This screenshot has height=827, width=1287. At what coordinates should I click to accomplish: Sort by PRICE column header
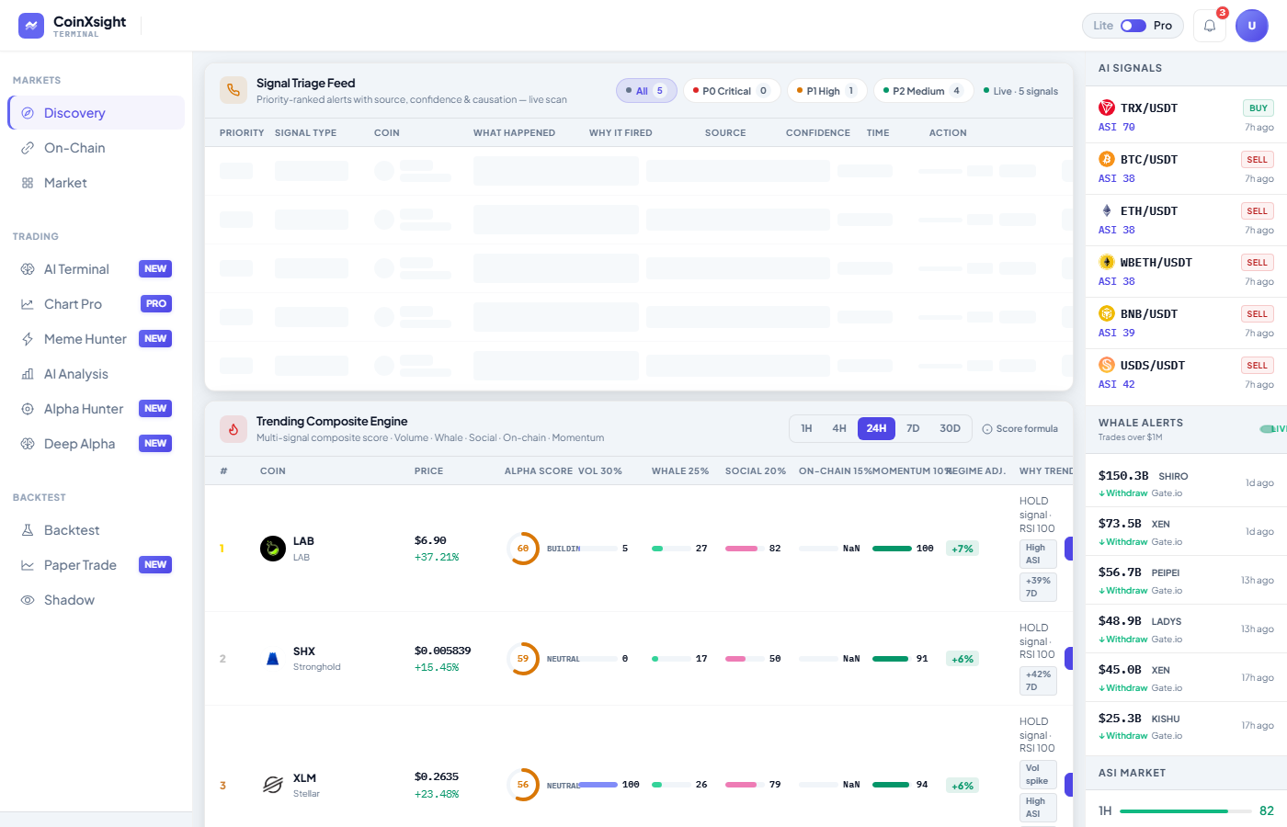[x=428, y=471]
